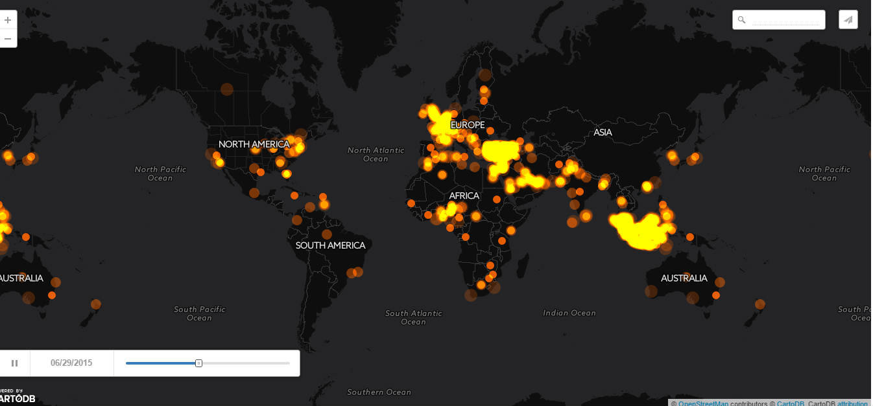Click the timeline slider handle
This screenshot has width=873, height=406.
click(198, 363)
